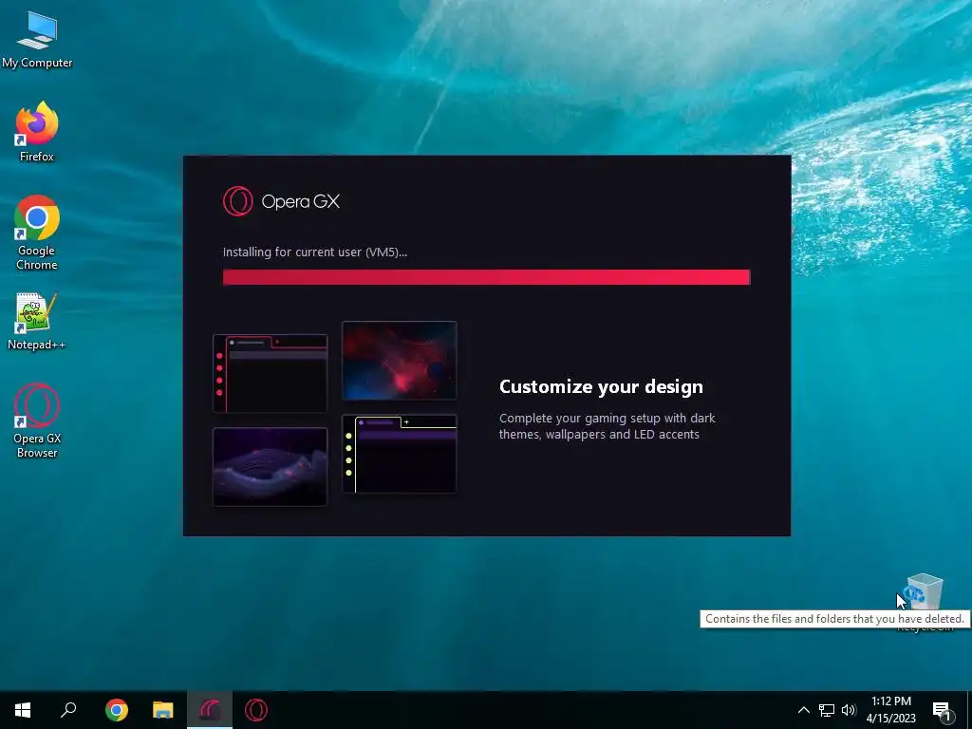Viewport: 972px width, 729px height.
Task: Open the Windows Start menu
Action: pyautogui.click(x=23, y=710)
